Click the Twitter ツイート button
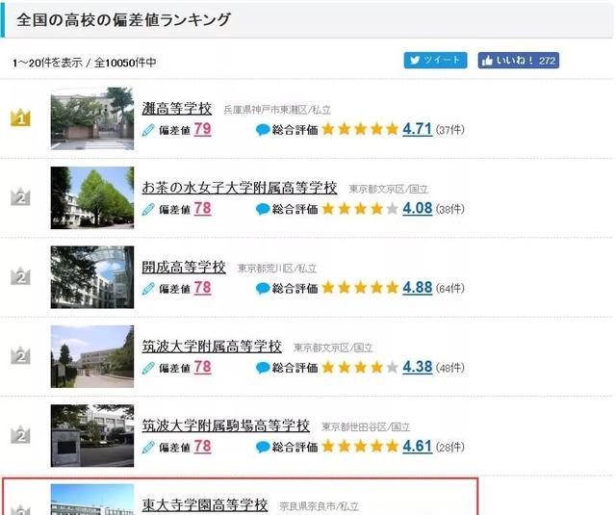The width and height of the screenshot is (616, 515). tap(435, 60)
